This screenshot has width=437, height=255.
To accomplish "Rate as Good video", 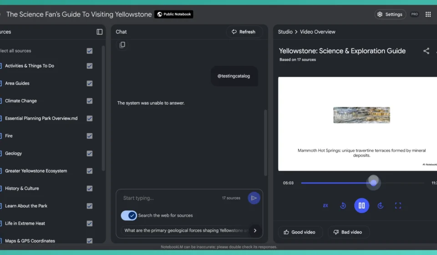I will click(300, 232).
